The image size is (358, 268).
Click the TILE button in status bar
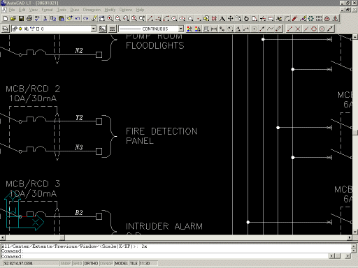click(134, 263)
